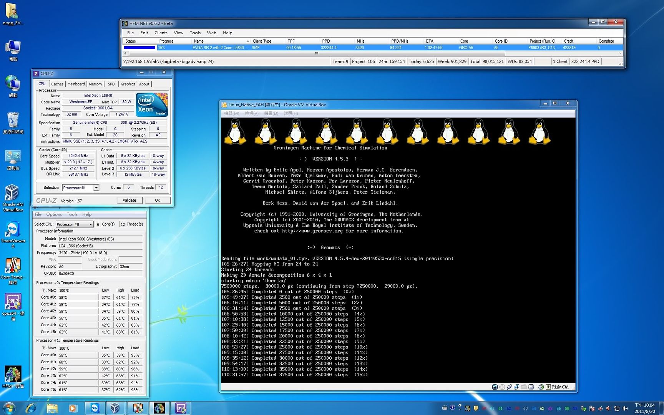Open the TeamViewer 6 desktop shortcut
664x415 pixels.
(x=13, y=234)
